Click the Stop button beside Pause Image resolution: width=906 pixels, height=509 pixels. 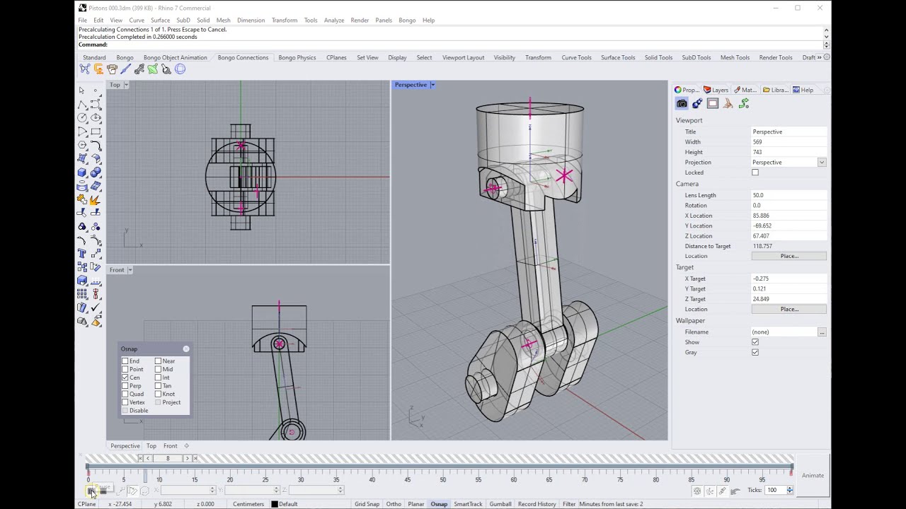point(103,490)
